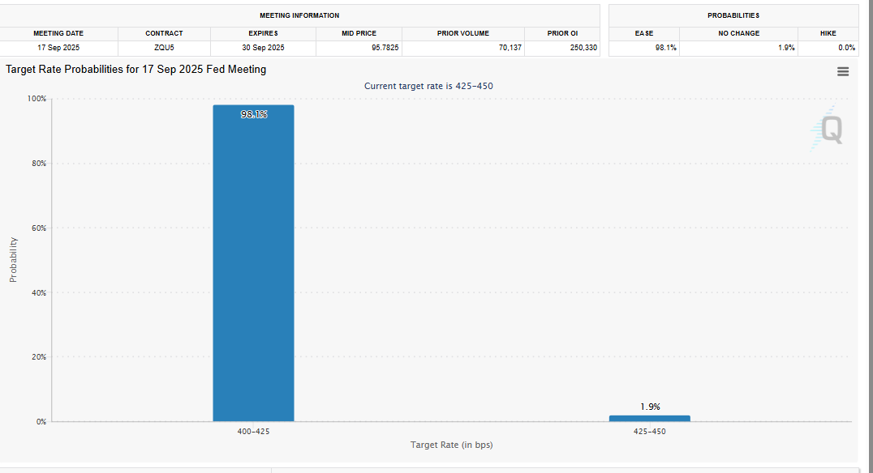Click the 95.7825 mid price value

pyautogui.click(x=385, y=48)
